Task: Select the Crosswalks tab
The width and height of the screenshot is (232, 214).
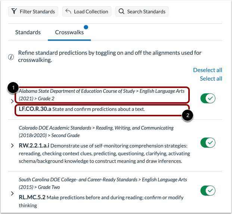Action: pyautogui.click(x=69, y=32)
